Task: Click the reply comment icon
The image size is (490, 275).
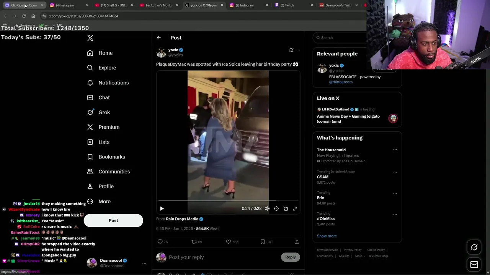Action: (x=160, y=241)
